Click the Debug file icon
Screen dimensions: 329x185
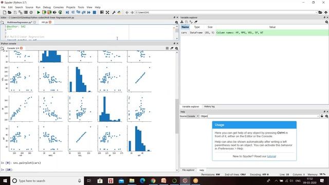(x=67, y=12)
